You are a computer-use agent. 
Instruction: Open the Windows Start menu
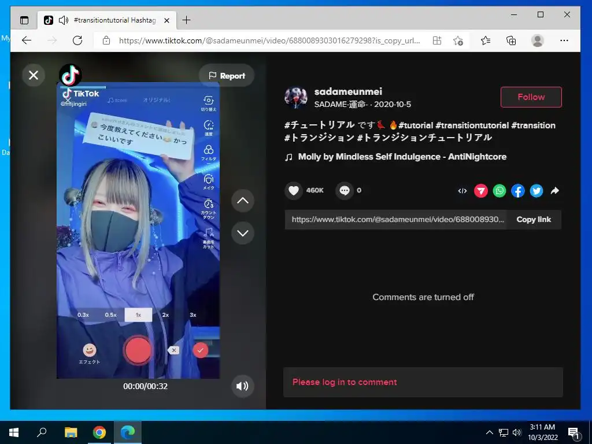pyautogui.click(x=14, y=432)
